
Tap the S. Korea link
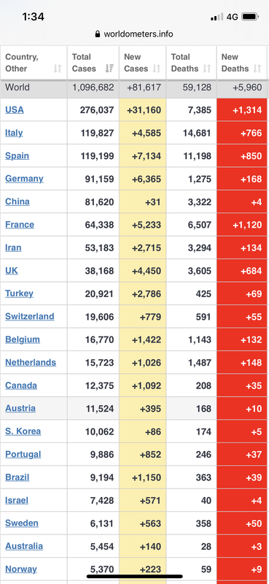pos(23,431)
